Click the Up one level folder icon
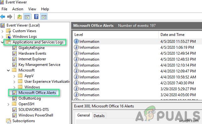The image size is (202, 124). point(19,17)
